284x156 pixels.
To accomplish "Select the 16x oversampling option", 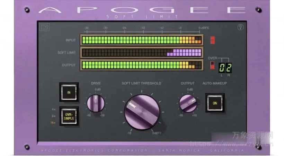I will coord(53,123).
